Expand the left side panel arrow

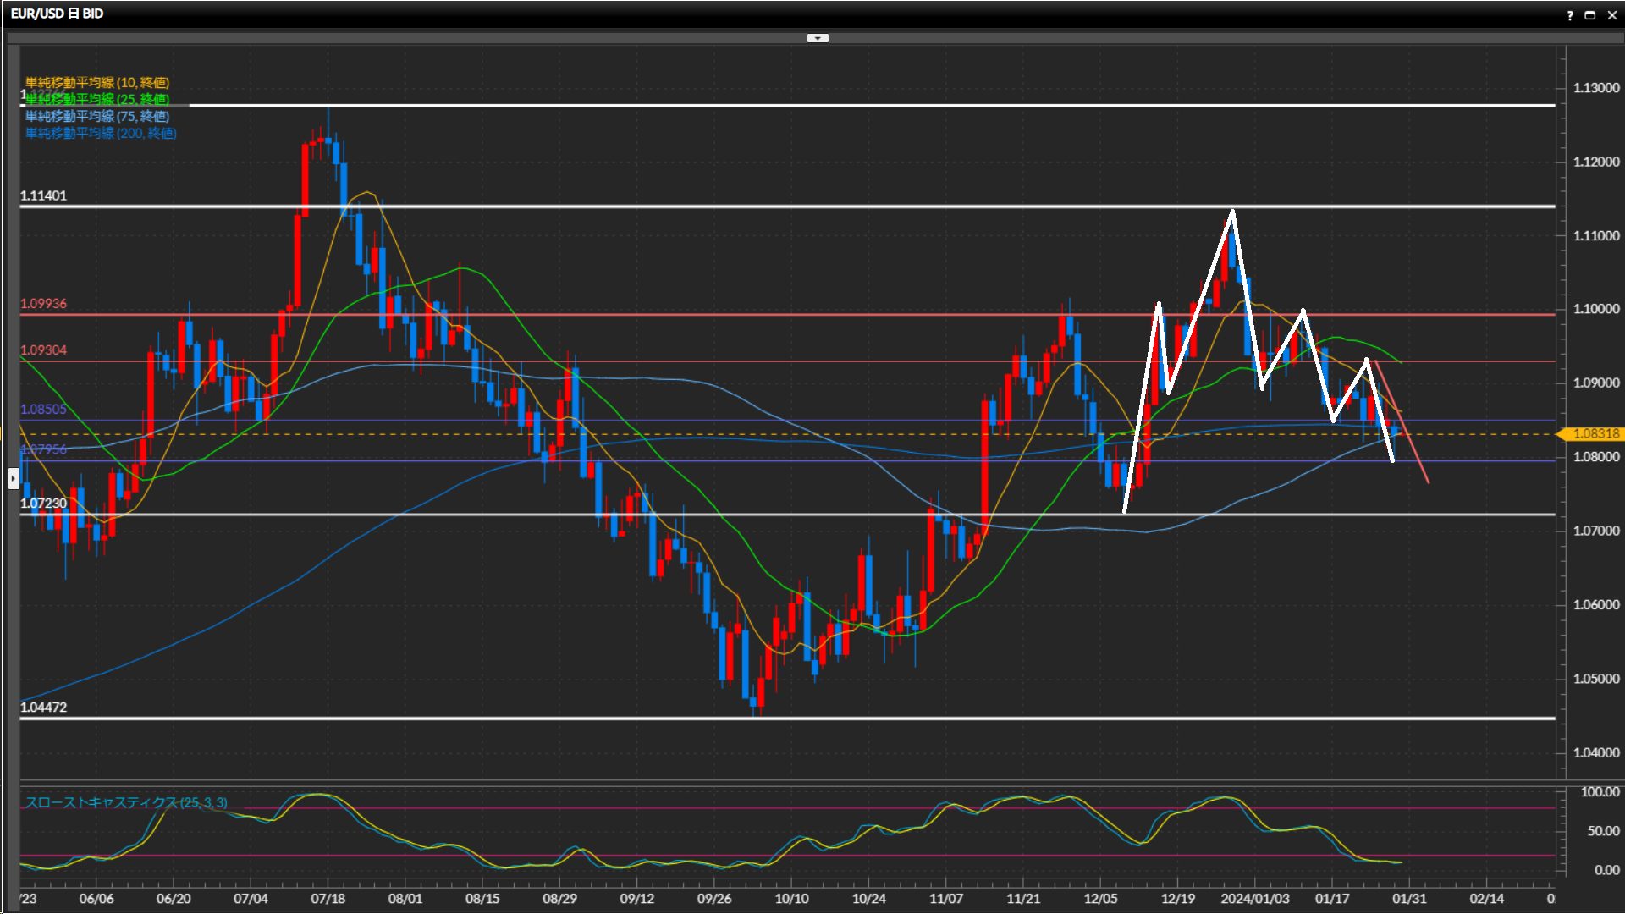pyautogui.click(x=14, y=479)
